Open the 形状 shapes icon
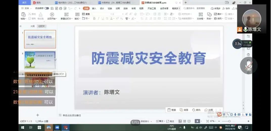Image resolution: width=273 pixels, height=131 pixels. 209,14
